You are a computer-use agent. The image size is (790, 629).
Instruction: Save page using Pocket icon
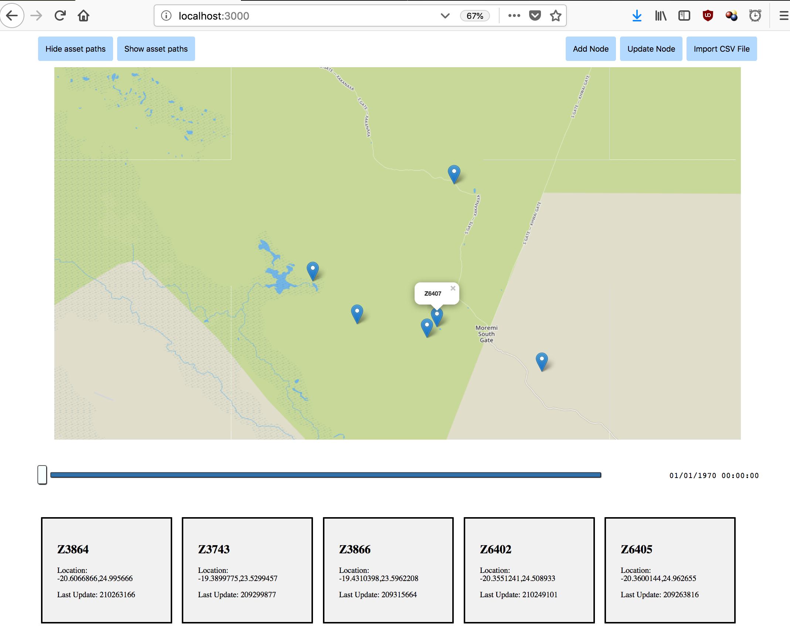[x=535, y=16]
